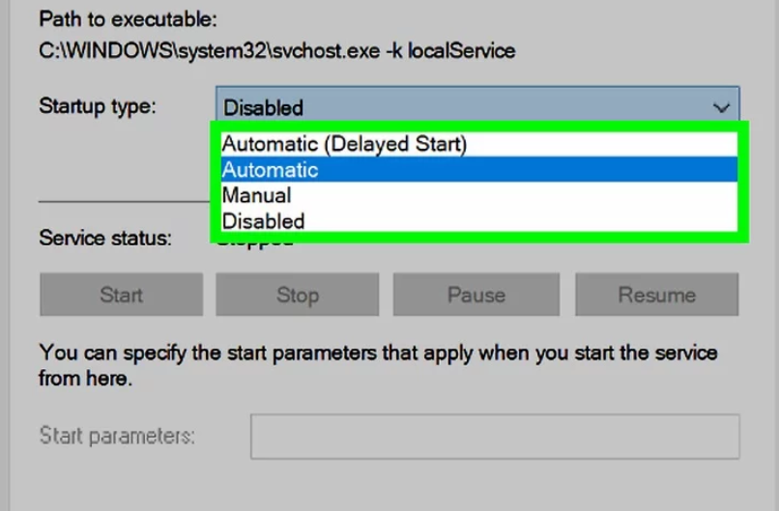Viewport: 779px width, 511px height.
Task: Select Disabled in the dropdown list
Action: click(x=263, y=221)
